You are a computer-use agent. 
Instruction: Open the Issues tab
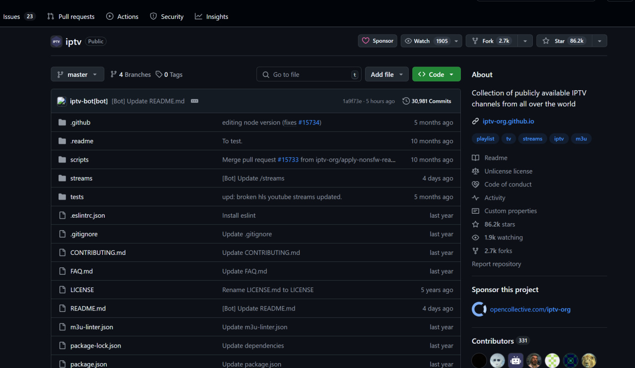pyautogui.click(x=19, y=16)
